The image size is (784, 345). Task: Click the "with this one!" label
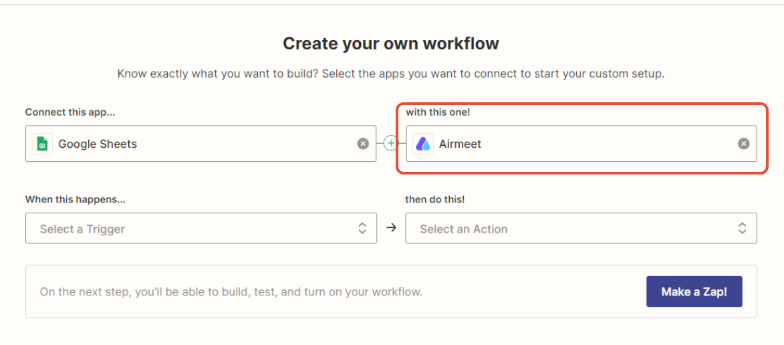438,112
